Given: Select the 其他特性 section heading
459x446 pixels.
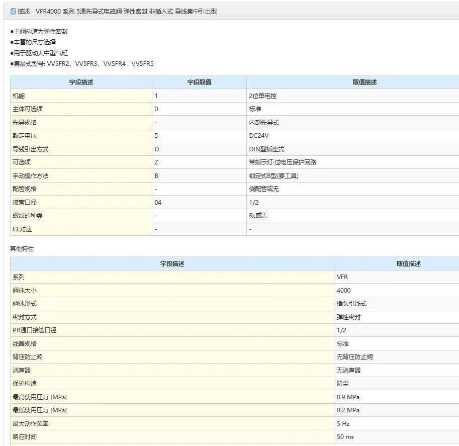Looking at the screenshot, I should (22, 248).
